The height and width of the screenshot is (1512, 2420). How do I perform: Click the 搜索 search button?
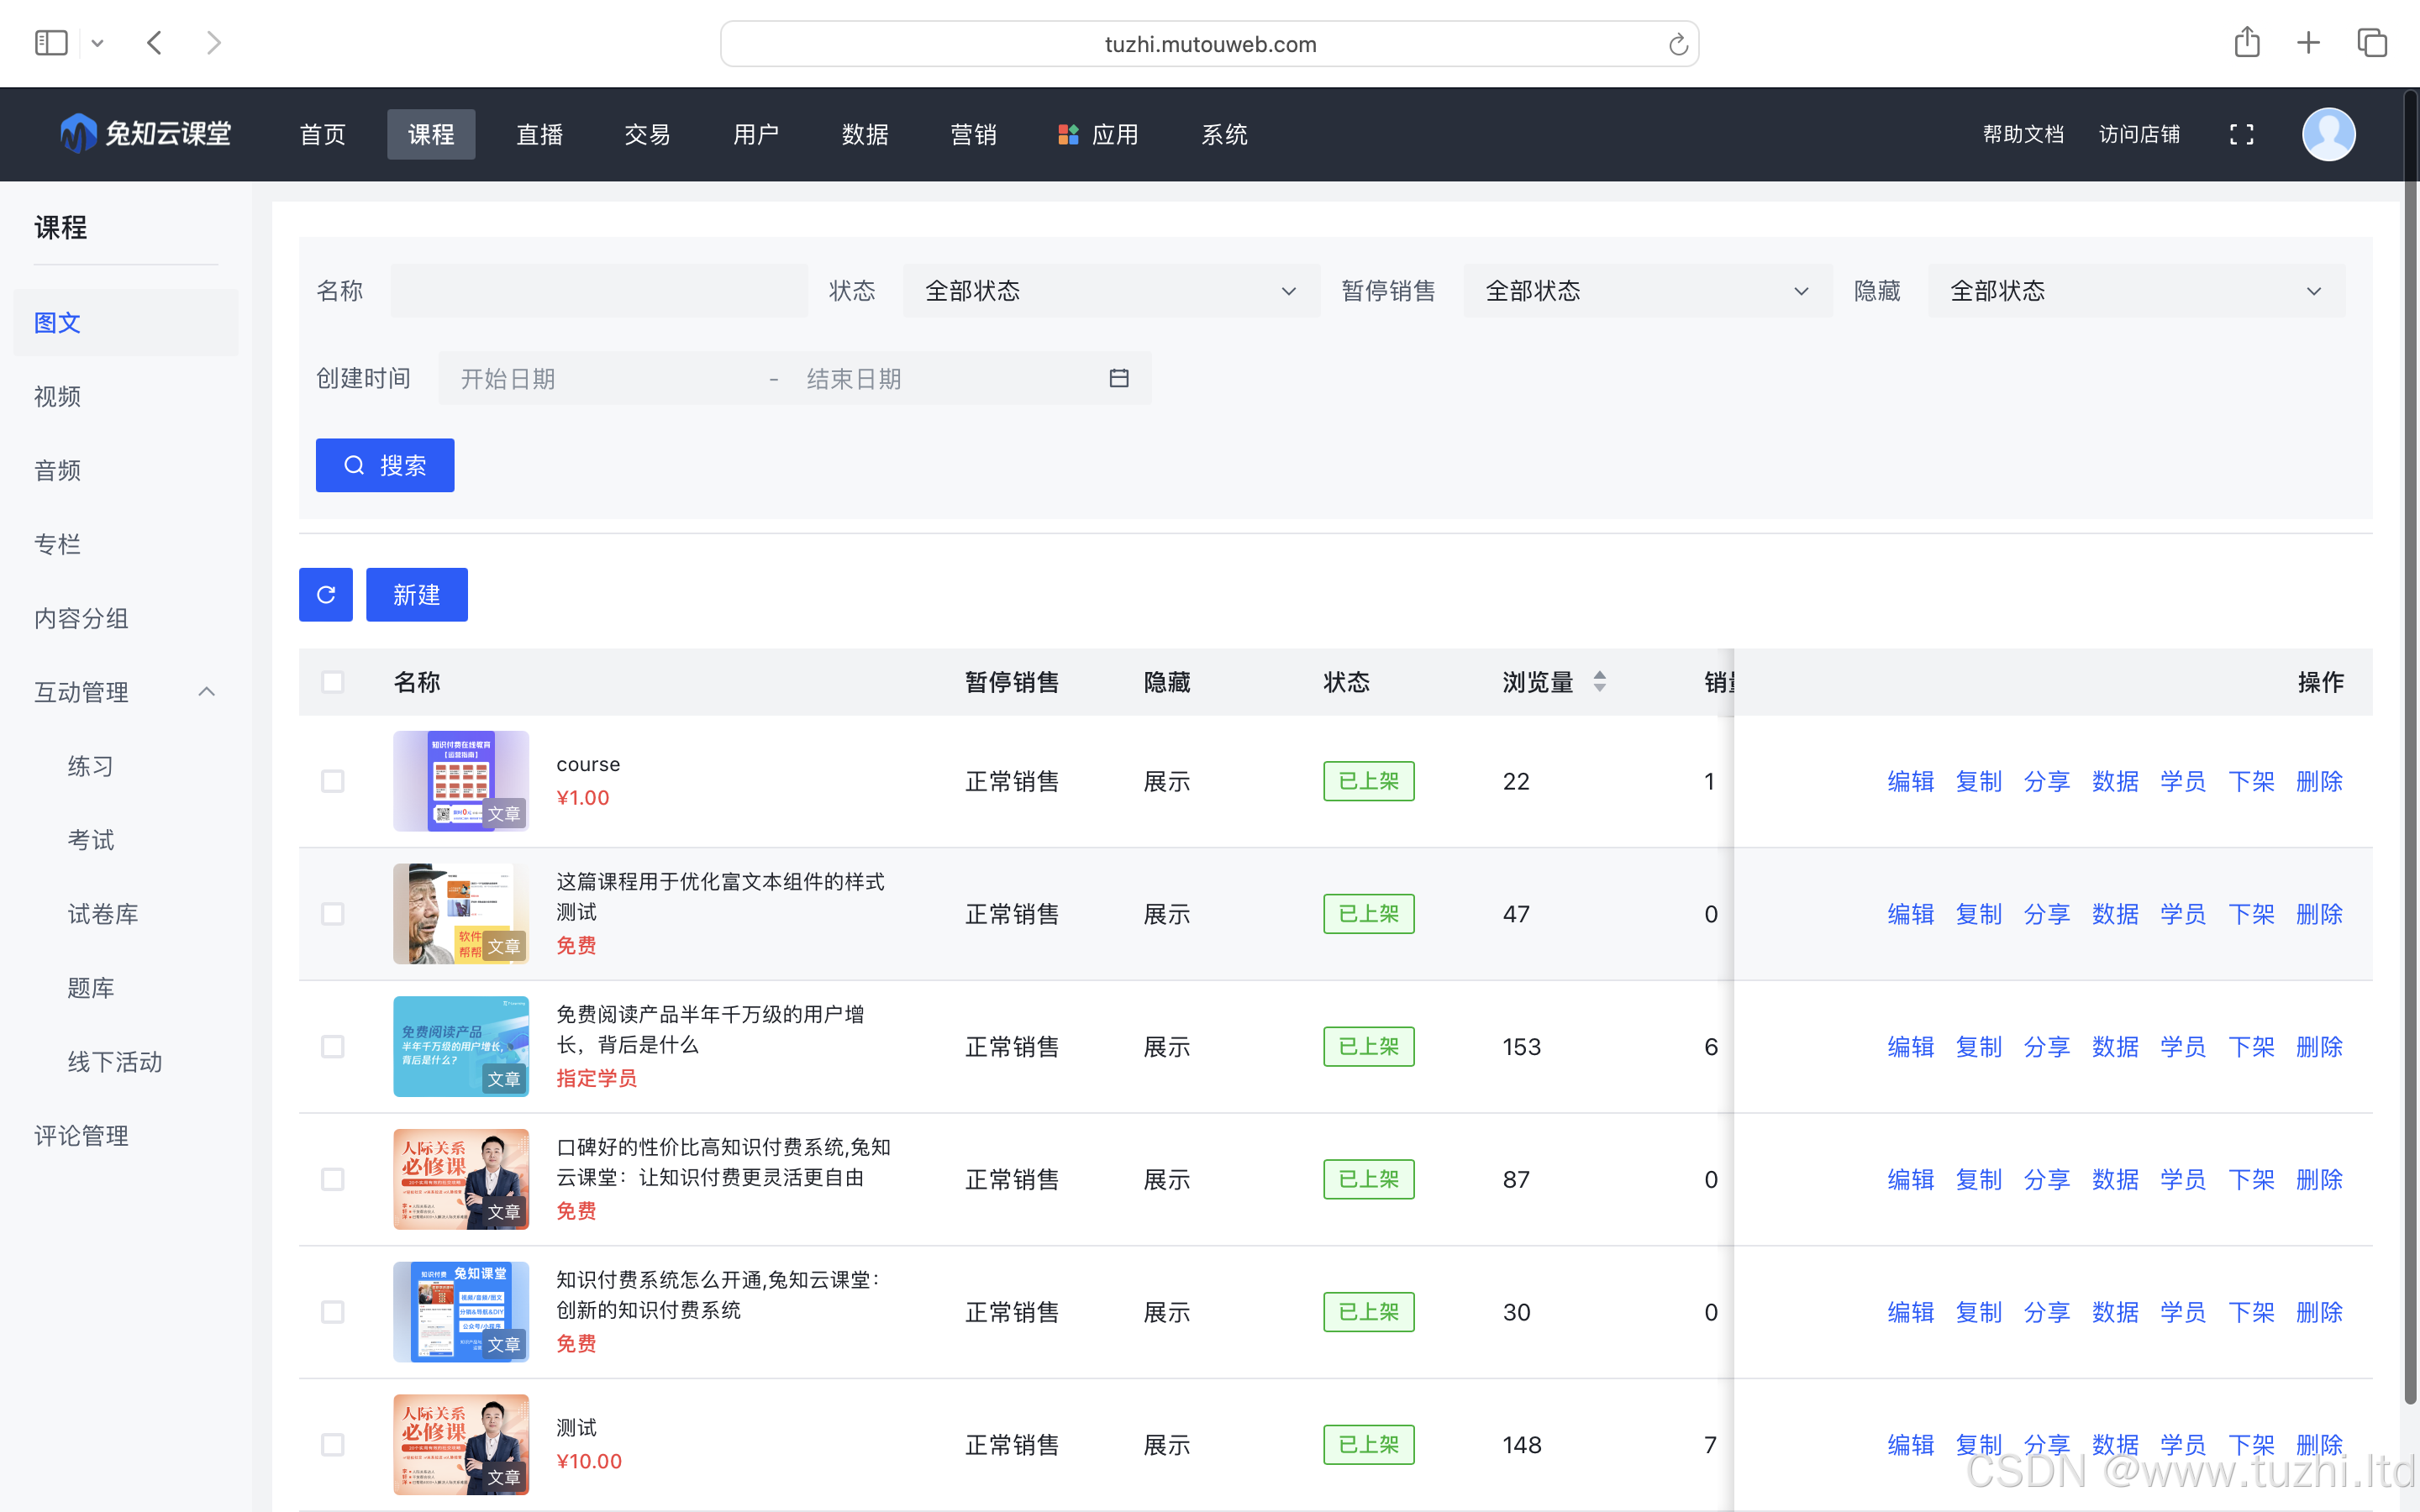(385, 465)
